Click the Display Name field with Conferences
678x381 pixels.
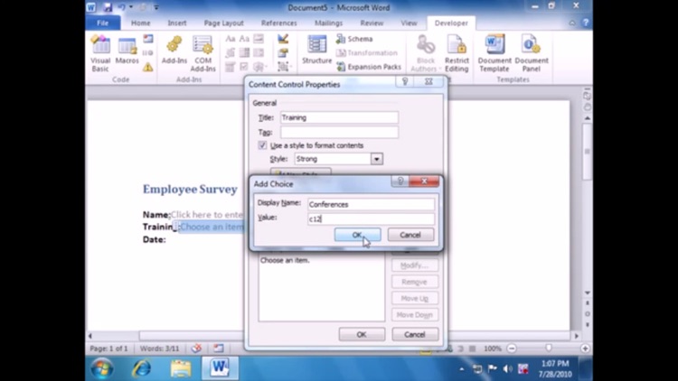pos(371,204)
